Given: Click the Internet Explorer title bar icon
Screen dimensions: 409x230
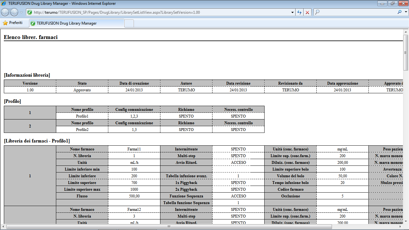Looking at the screenshot, I should (x=4, y=4).
